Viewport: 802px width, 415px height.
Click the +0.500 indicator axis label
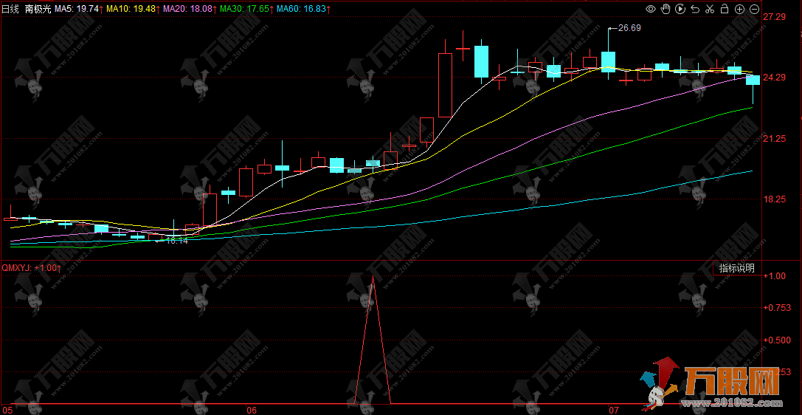(776, 340)
